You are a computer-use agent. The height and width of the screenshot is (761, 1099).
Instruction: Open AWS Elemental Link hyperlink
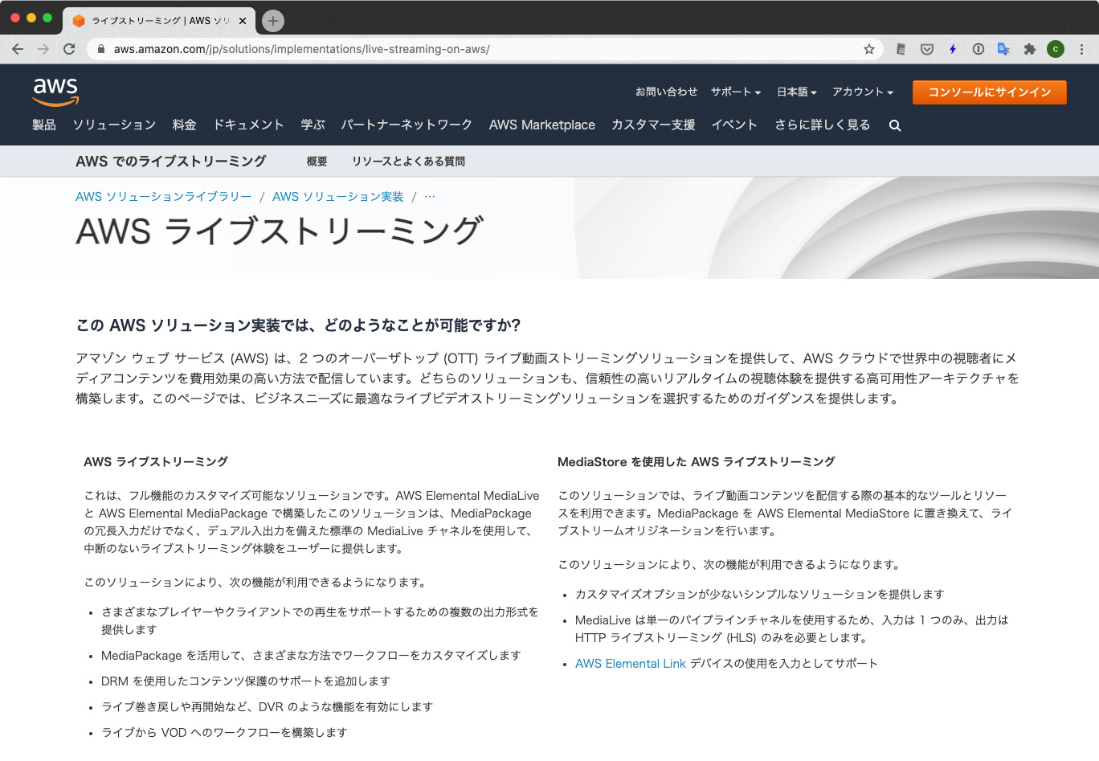[x=631, y=664]
